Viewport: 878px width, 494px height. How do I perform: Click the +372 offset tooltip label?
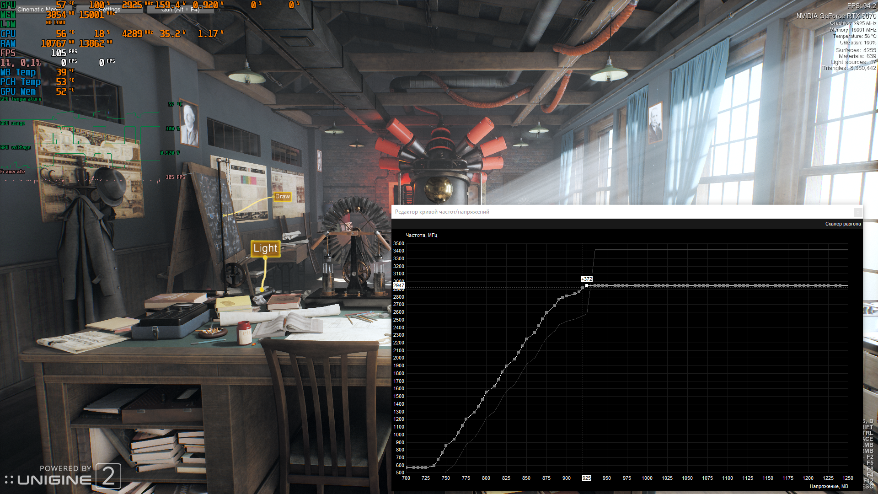click(x=586, y=279)
